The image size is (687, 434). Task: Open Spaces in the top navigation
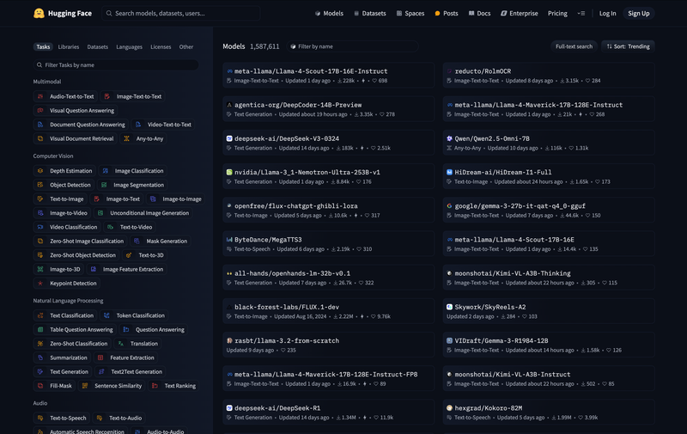pyautogui.click(x=410, y=13)
